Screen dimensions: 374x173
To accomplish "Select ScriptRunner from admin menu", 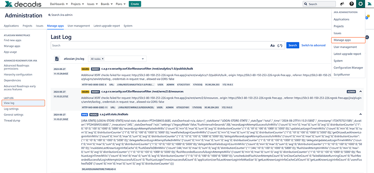I will [342, 75].
